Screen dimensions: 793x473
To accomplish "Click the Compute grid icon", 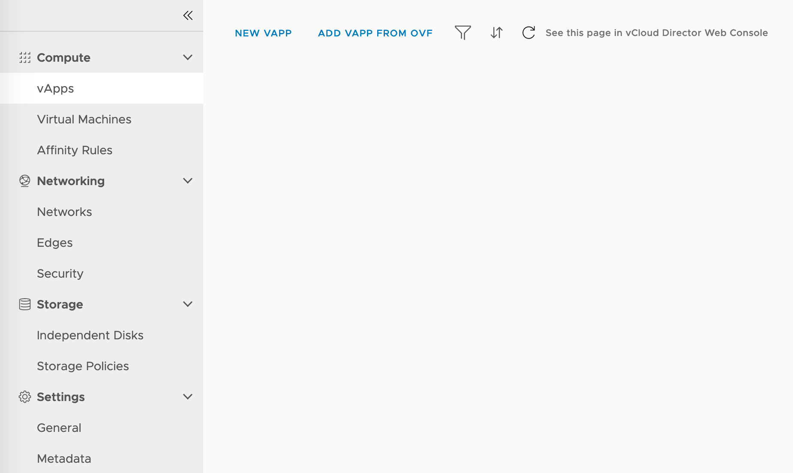I will [24, 57].
